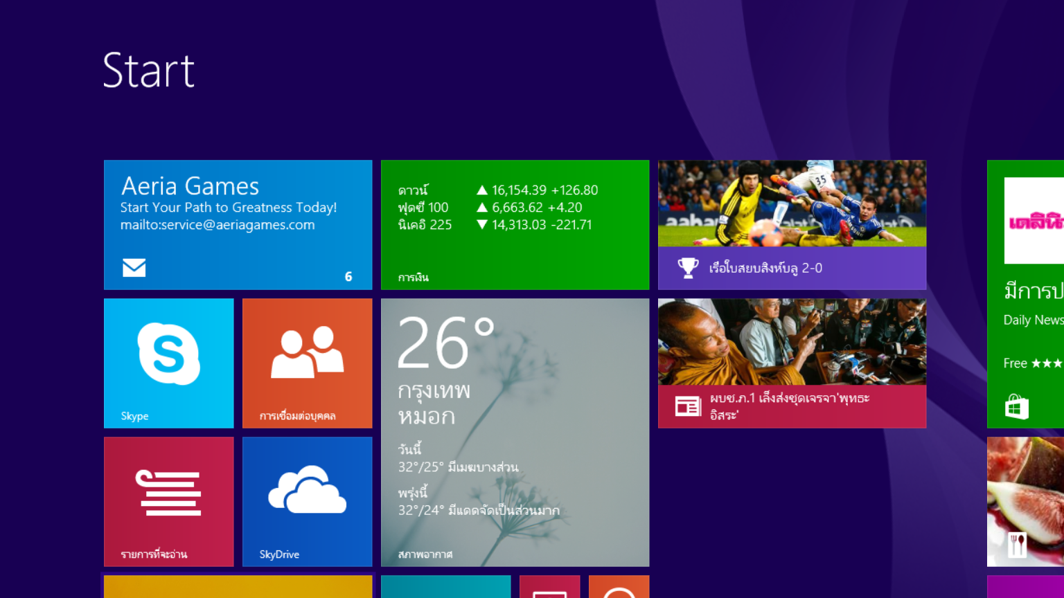Click the News newspaper icon

[688, 406]
